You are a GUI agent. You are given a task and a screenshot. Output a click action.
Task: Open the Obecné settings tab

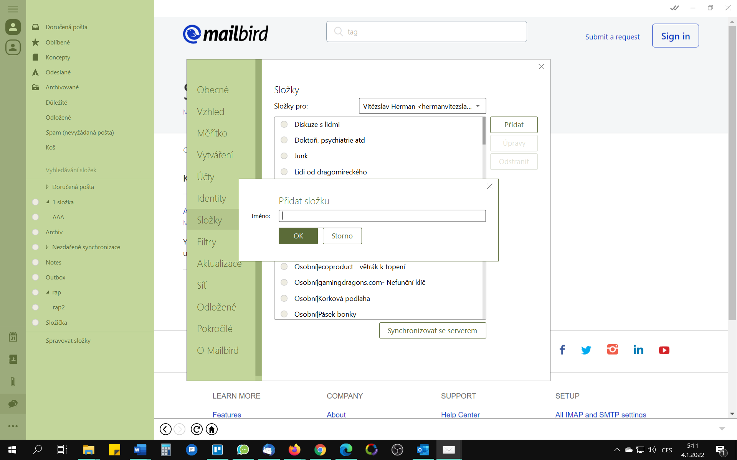coord(213,90)
